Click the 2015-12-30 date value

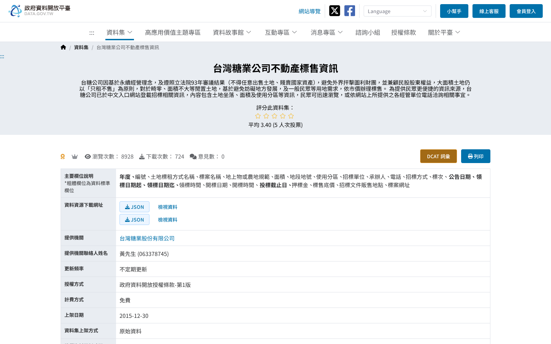(x=134, y=316)
